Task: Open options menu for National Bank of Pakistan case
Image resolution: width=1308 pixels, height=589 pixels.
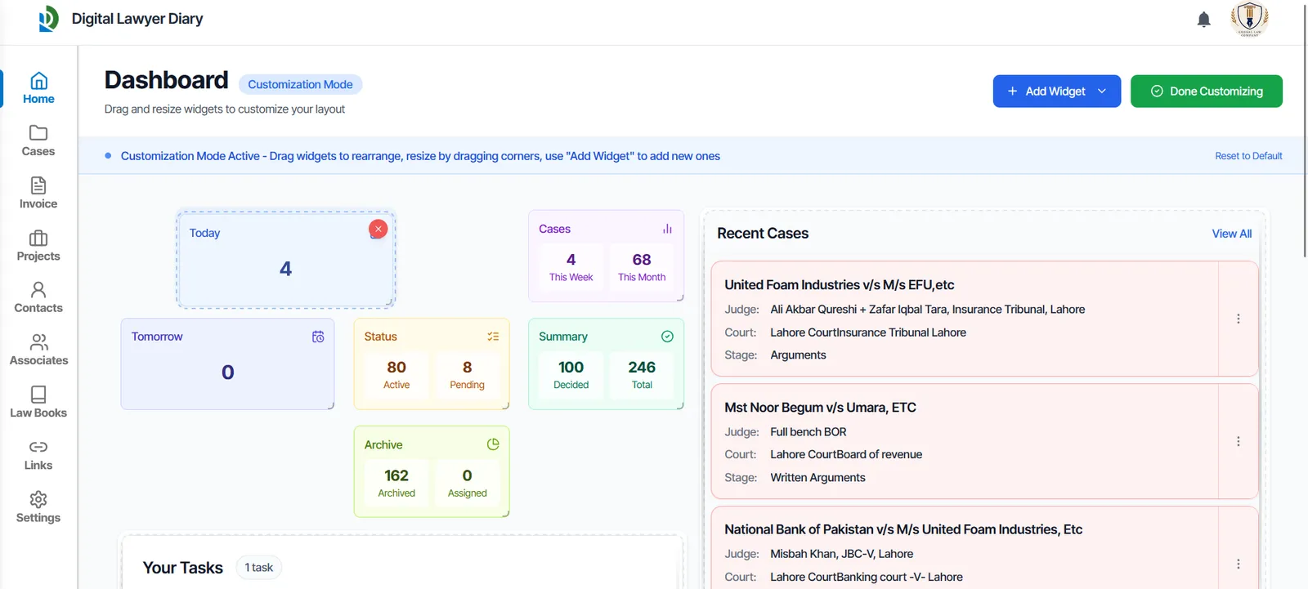Action: [x=1238, y=564]
